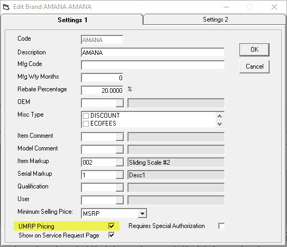
Task: Open the Serial Markup lookup button
Action: (119, 175)
